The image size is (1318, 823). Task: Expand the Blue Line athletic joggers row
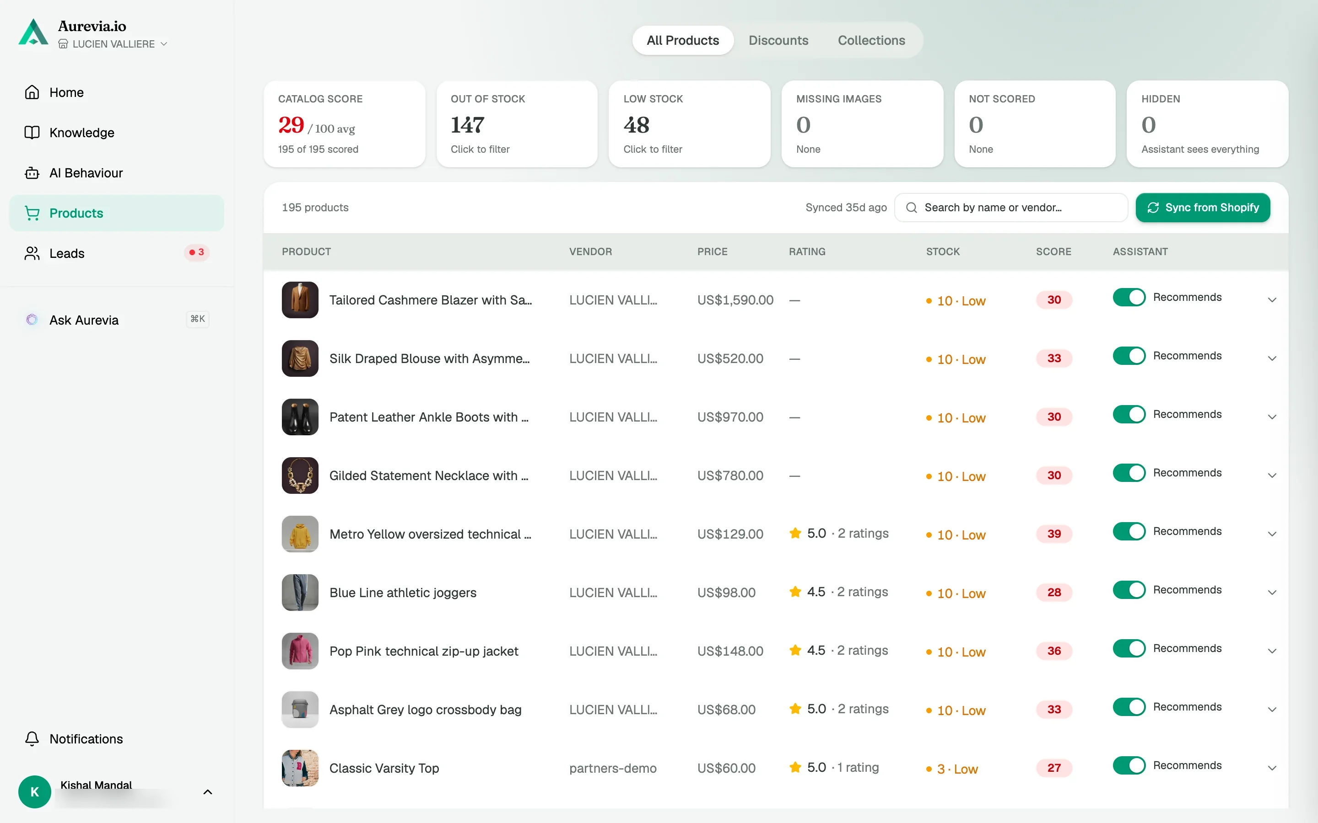(1272, 592)
